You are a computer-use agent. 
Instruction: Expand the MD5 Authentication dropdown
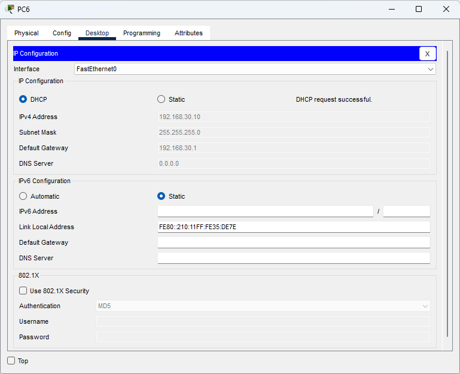pos(263,306)
